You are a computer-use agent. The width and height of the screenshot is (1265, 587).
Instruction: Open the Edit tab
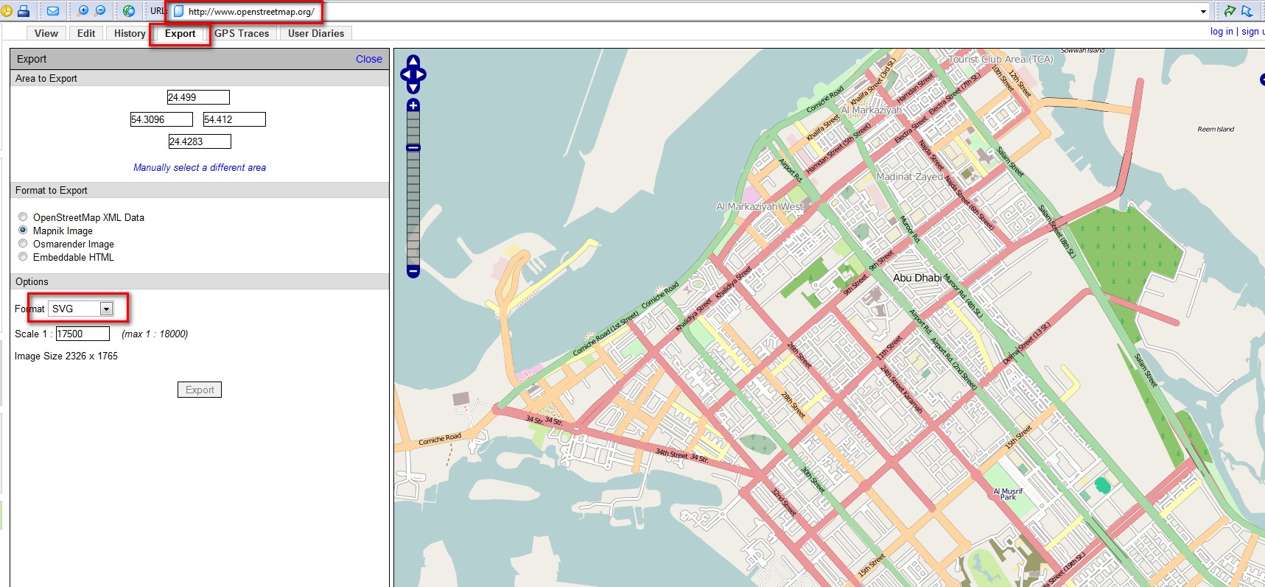[x=86, y=33]
